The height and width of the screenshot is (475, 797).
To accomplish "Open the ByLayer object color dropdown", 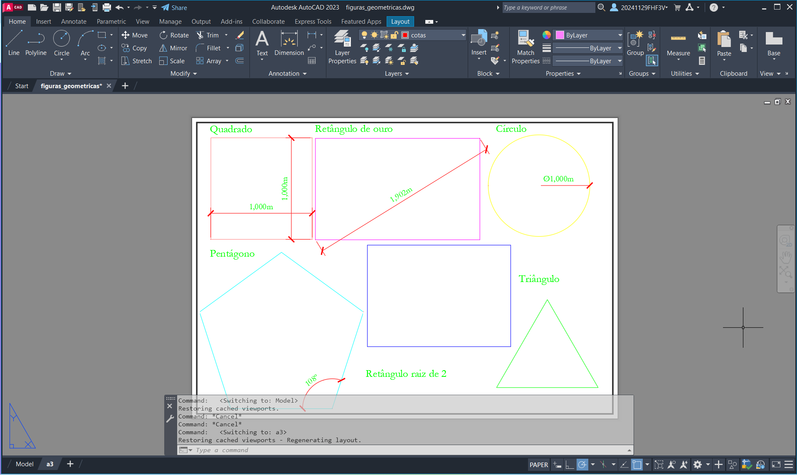I will coord(619,35).
